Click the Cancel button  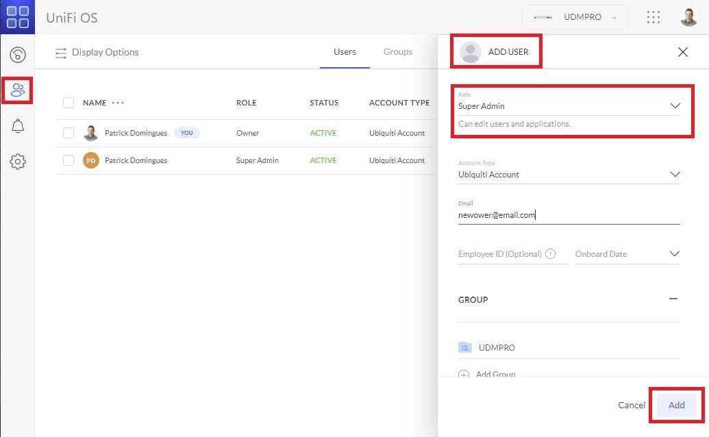(x=632, y=405)
